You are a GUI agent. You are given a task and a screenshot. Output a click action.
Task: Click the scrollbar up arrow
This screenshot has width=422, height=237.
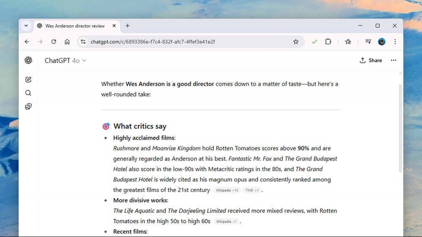pyautogui.click(x=400, y=73)
